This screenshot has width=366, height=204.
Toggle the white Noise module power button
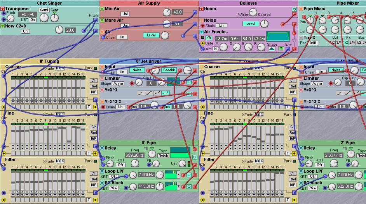[x=294, y=9]
